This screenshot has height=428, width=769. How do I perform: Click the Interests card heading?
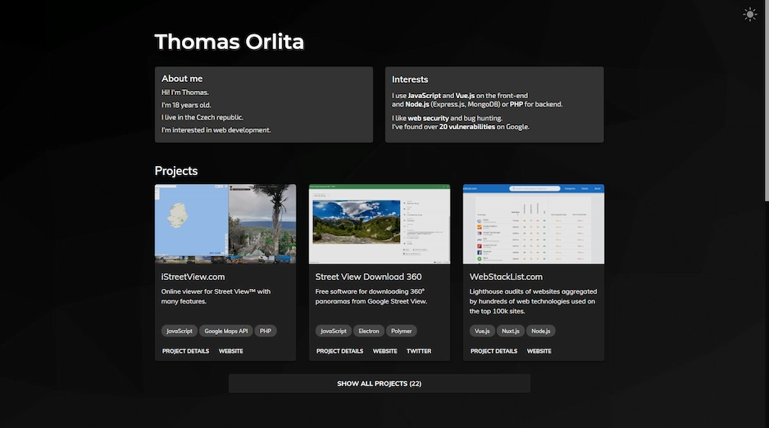point(410,79)
